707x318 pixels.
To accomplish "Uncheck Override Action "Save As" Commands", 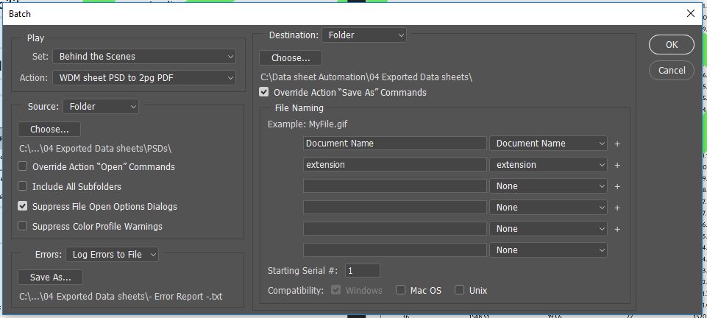I will pyautogui.click(x=264, y=92).
